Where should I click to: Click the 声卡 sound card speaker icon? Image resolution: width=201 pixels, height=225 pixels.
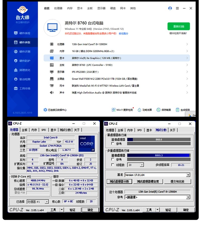point(52,93)
